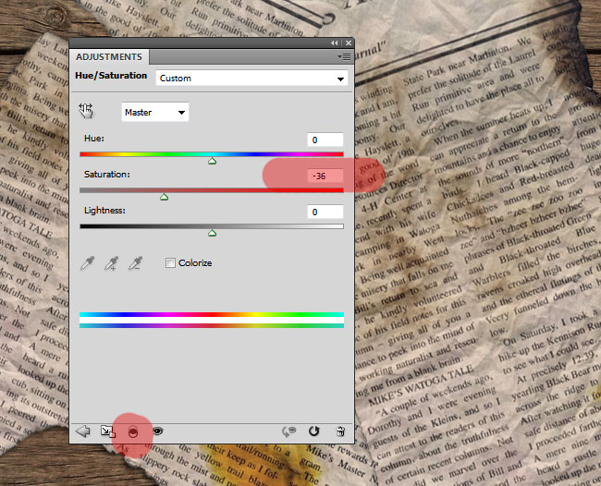Pick the eyedropper sample tool
Screen dimensions: 601x486
tap(88, 263)
